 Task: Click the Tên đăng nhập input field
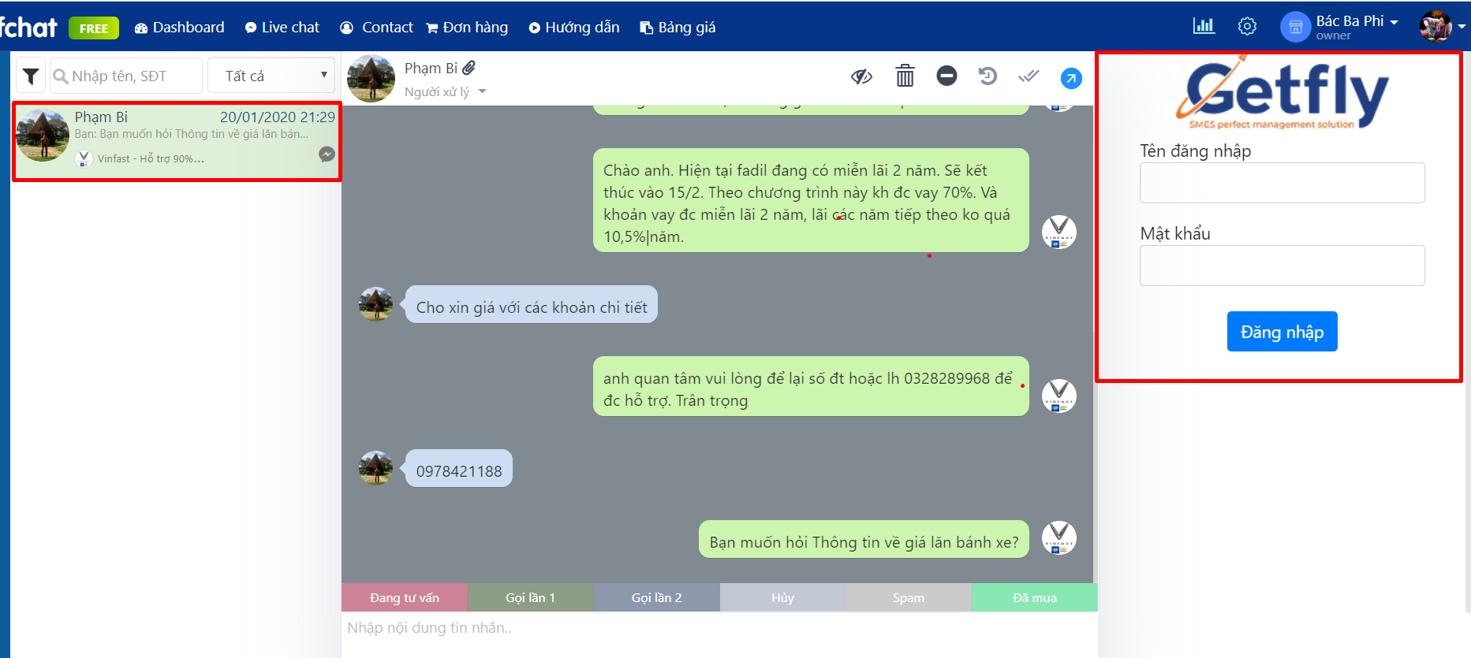tap(1282, 183)
